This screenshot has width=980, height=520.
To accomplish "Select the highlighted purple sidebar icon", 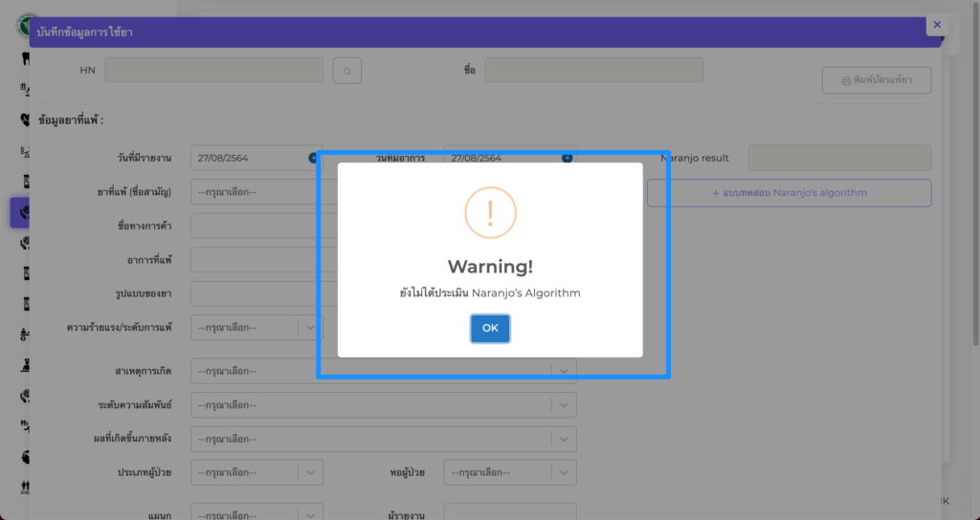I will [24, 212].
